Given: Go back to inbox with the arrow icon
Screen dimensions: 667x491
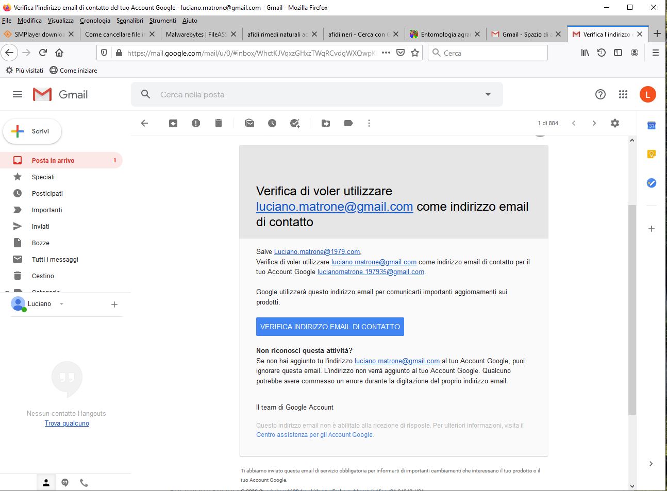Looking at the screenshot, I should [144, 123].
